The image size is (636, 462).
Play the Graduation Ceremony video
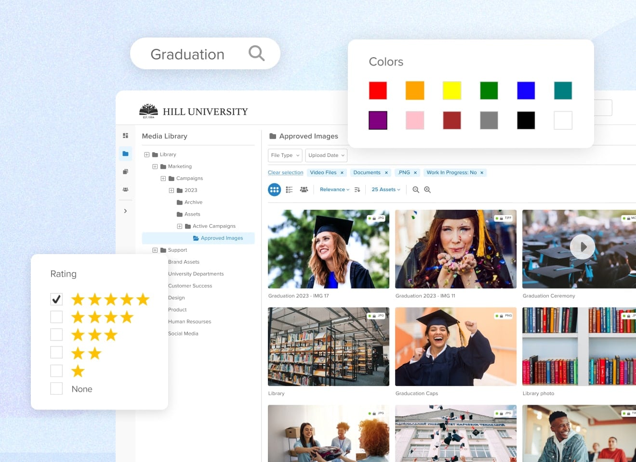pos(582,247)
